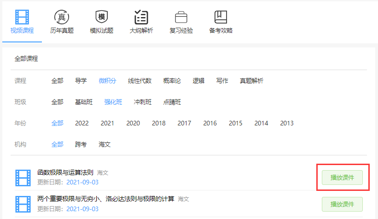This screenshot has width=378, height=219.
Task: Select 基础班 class level filter
Action: [84, 102]
